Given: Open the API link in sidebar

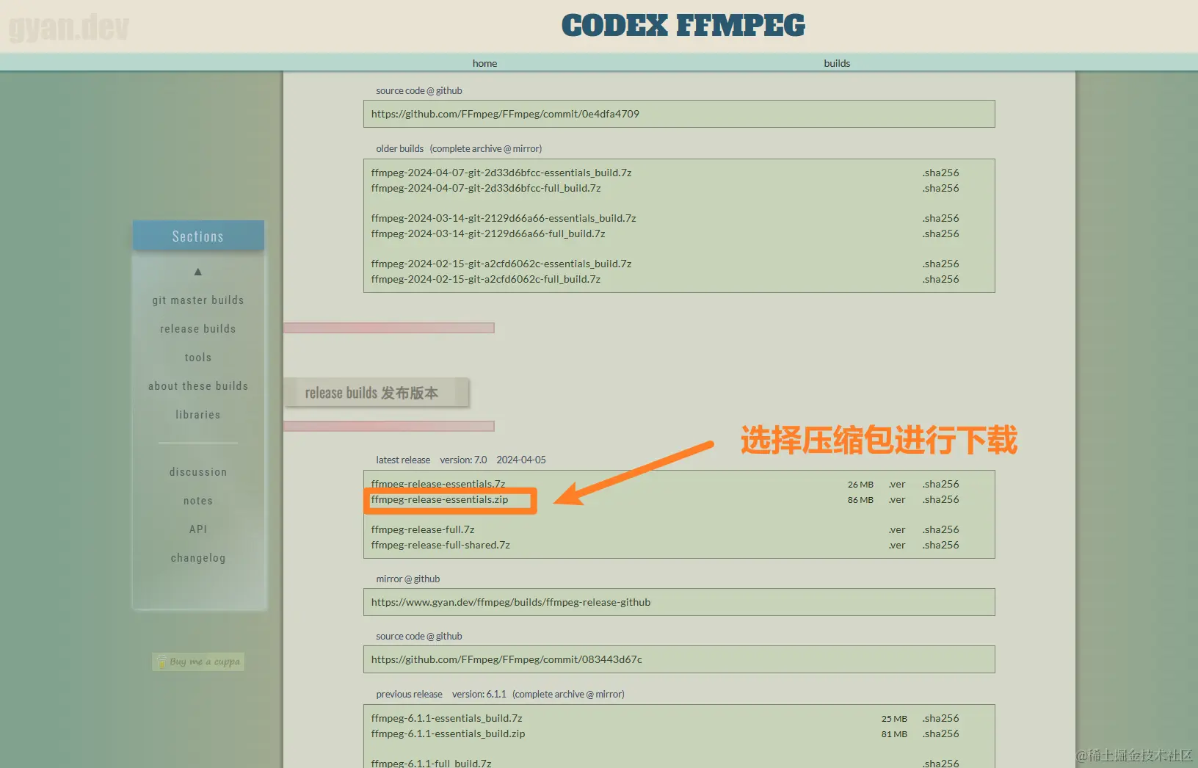Looking at the screenshot, I should 198,529.
